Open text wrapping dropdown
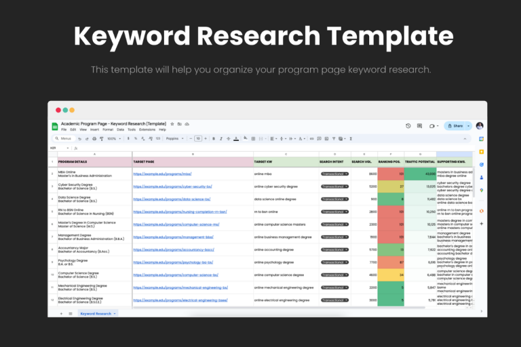 [292, 139]
